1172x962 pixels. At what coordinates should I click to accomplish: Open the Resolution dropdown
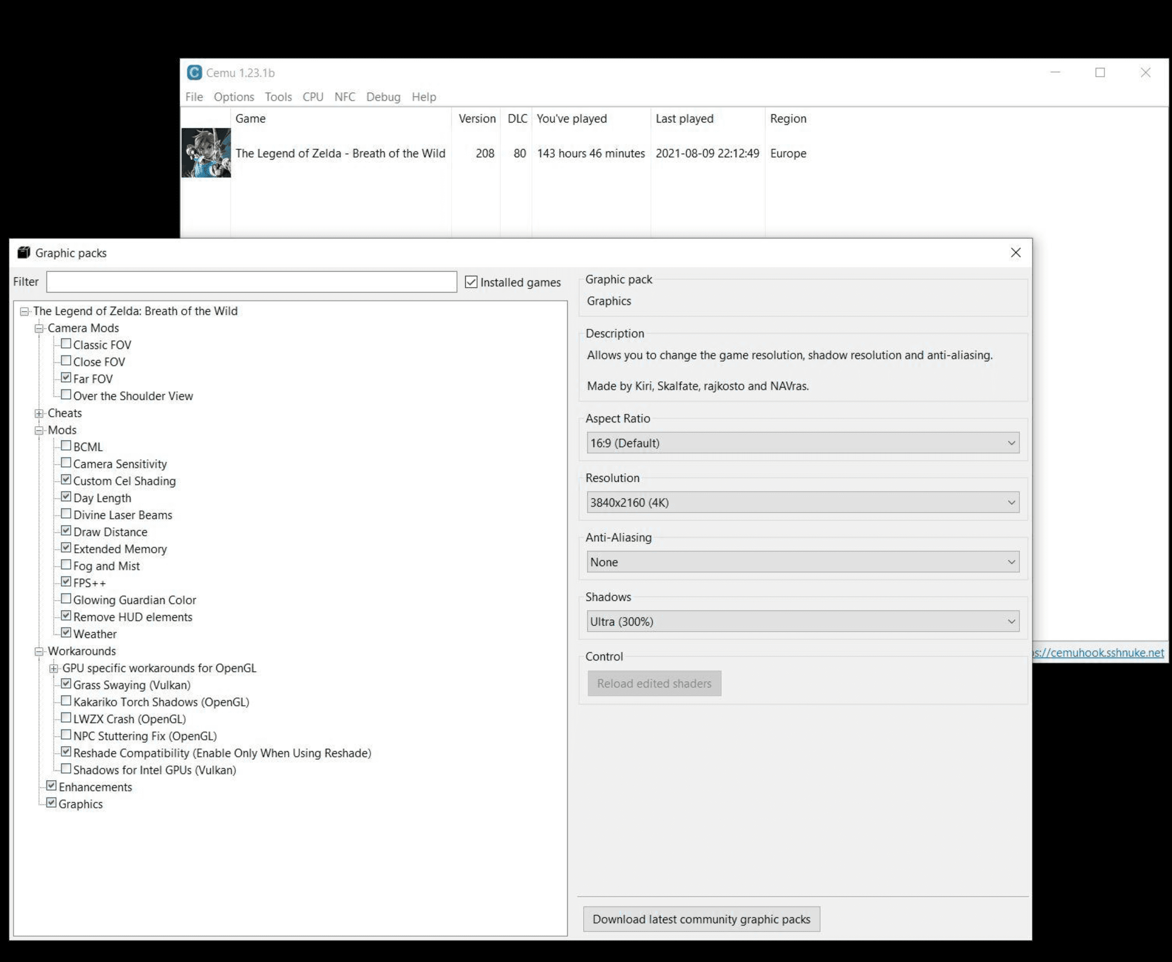803,502
